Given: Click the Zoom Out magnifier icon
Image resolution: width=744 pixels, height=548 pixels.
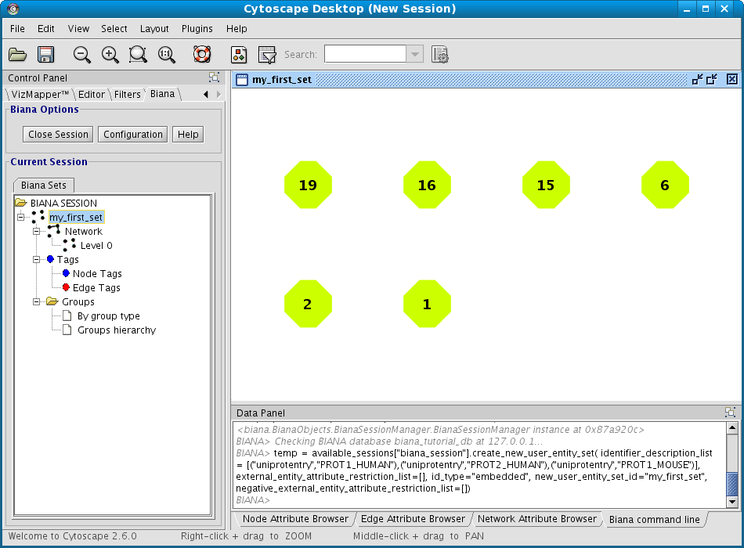Looking at the screenshot, I should tap(81, 55).
